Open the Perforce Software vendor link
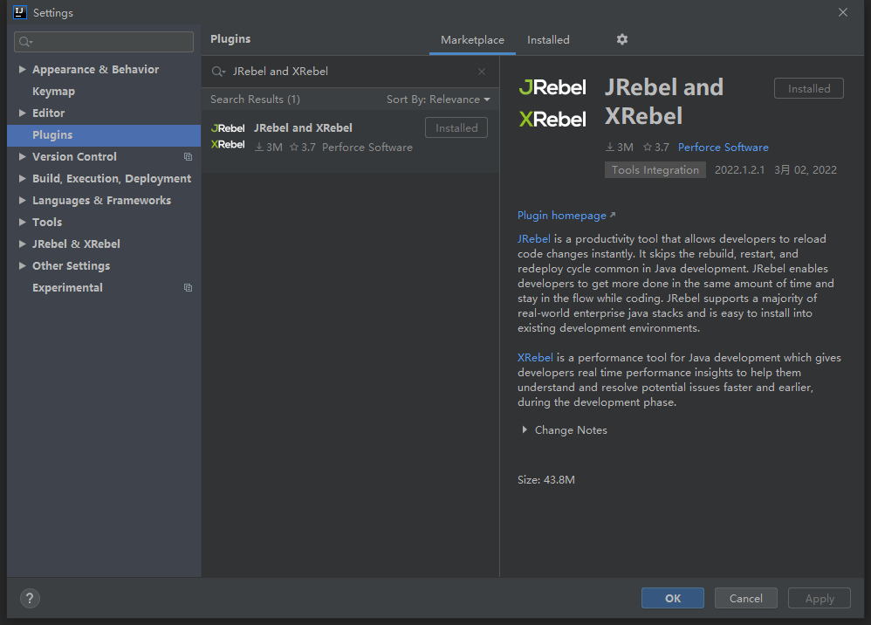The width and height of the screenshot is (871, 625). (x=723, y=148)
